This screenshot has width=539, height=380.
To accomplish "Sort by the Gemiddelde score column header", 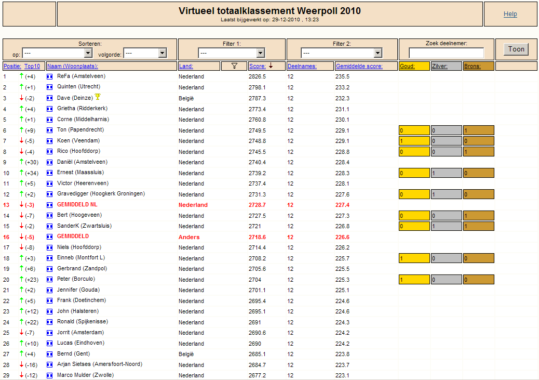I will (359, 66).
